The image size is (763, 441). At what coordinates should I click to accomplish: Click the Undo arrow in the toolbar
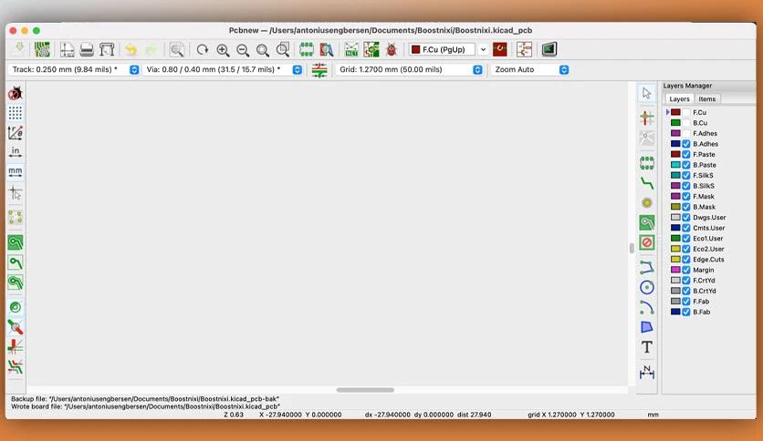(x=131, y=49)
